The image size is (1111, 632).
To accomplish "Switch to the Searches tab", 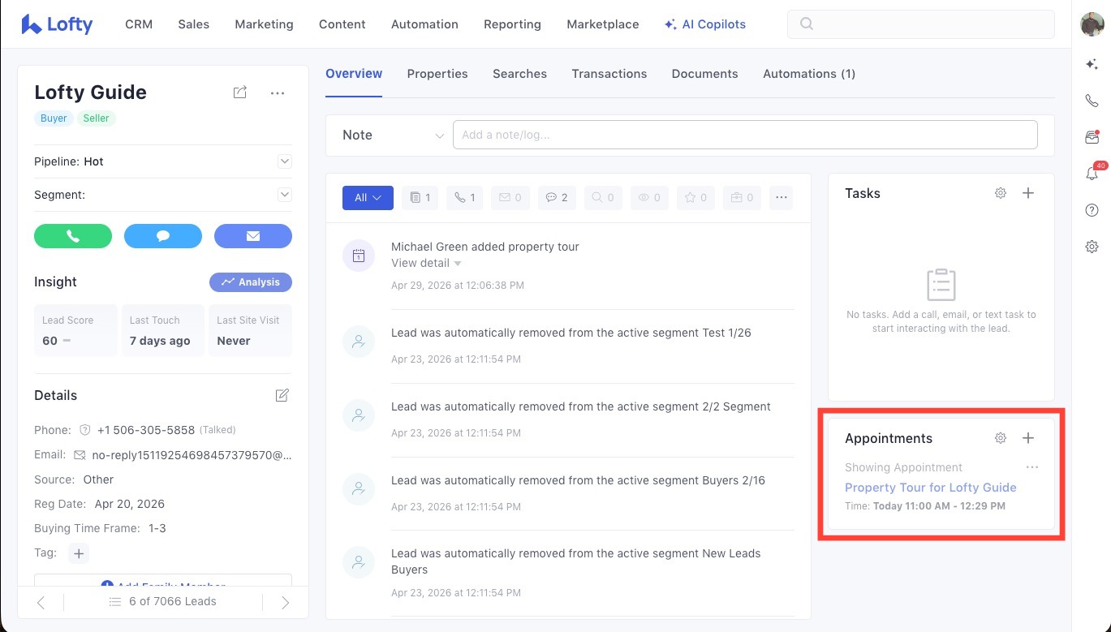I will (x=519, y=74).
